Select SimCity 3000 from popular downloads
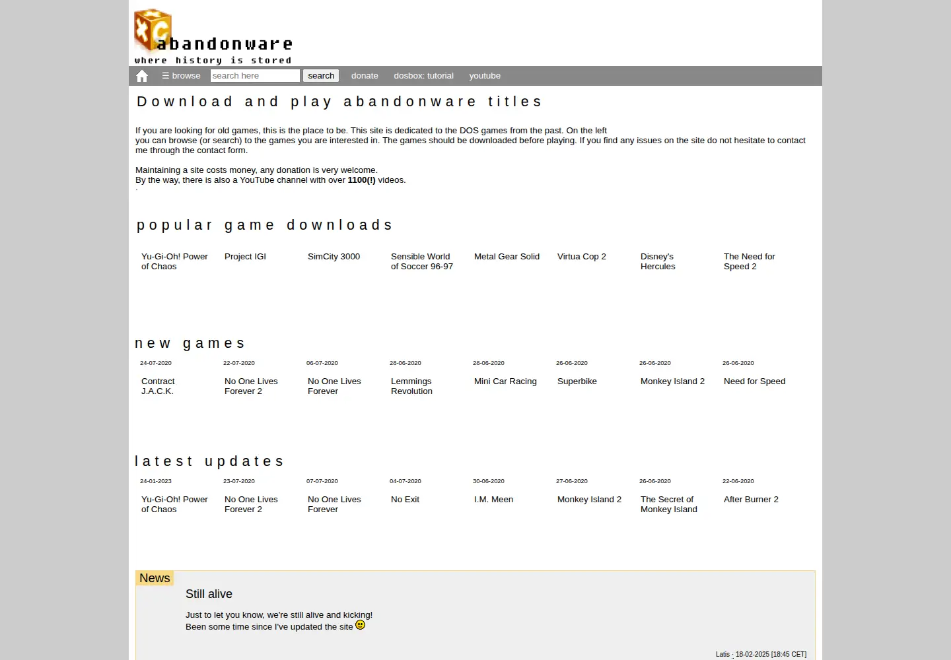The height and width of the screenshot is (660, 951). [334, 257]
